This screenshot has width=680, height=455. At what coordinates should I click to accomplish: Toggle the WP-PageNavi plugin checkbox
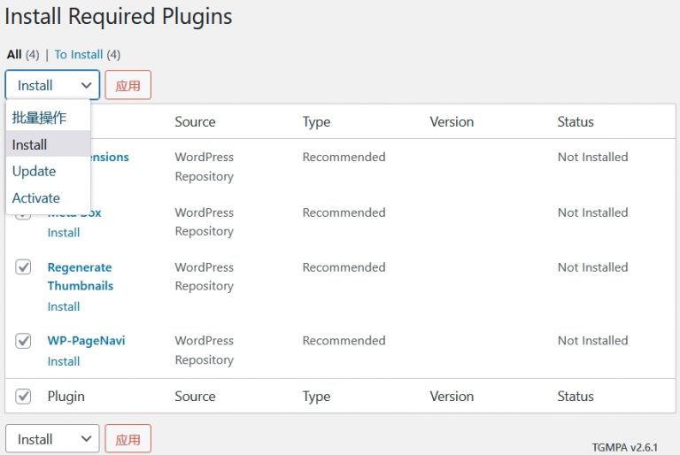(x=24, y=341)
